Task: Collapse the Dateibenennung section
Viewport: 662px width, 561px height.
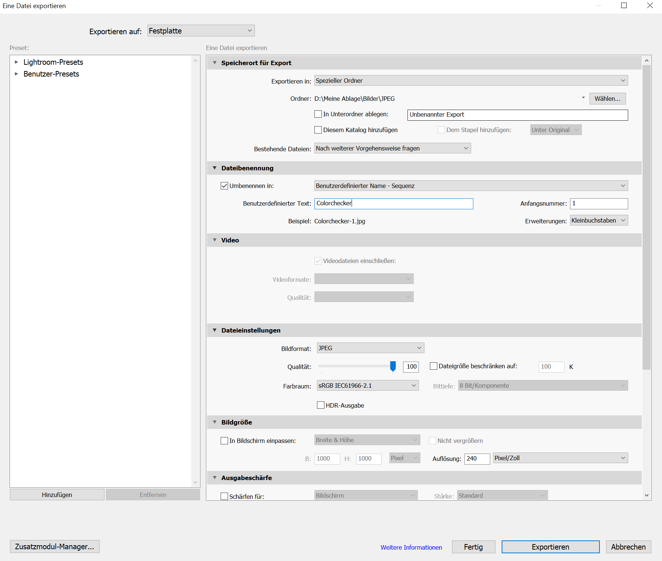Action: pyautogui.click(x=215, y=168)
